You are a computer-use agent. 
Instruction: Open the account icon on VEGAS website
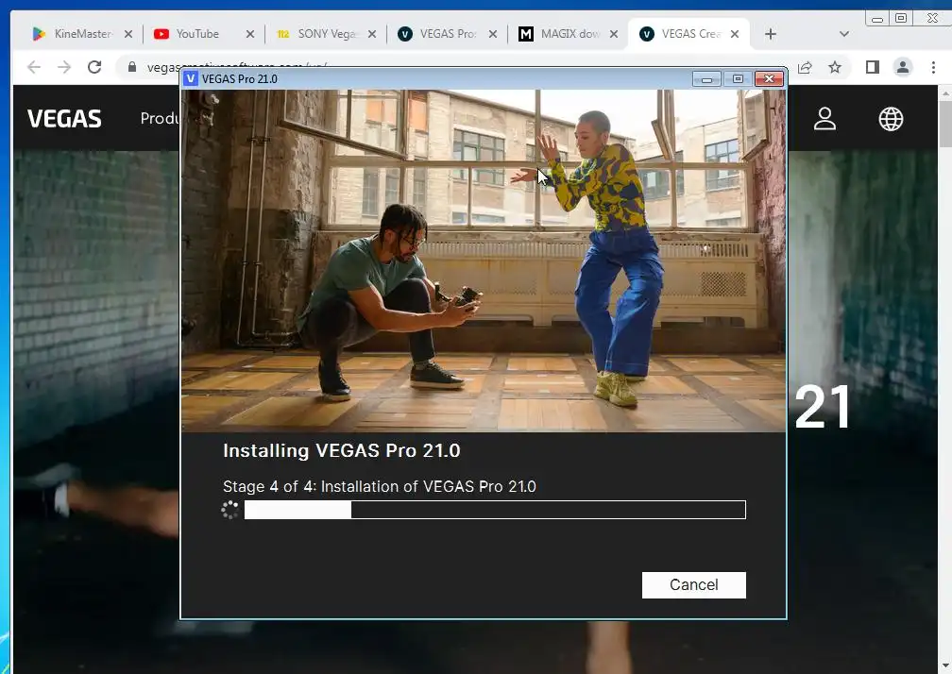pos(825,119)
